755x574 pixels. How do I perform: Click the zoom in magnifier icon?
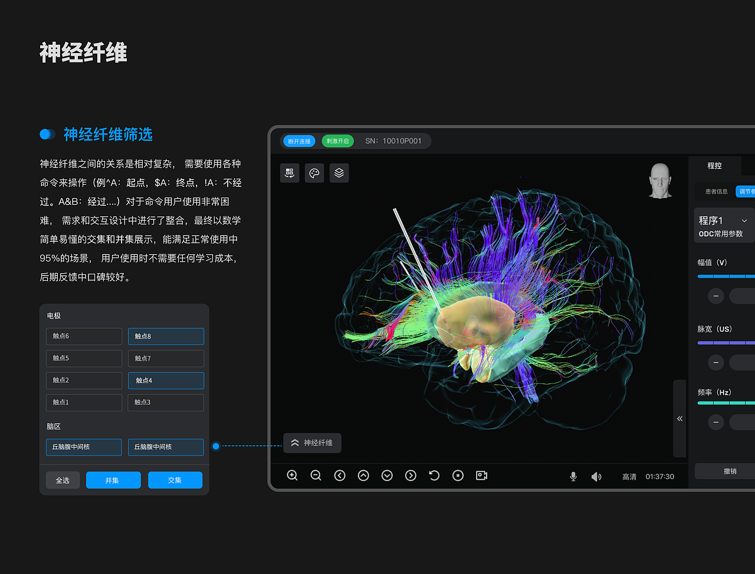click(x=292, y=475)
